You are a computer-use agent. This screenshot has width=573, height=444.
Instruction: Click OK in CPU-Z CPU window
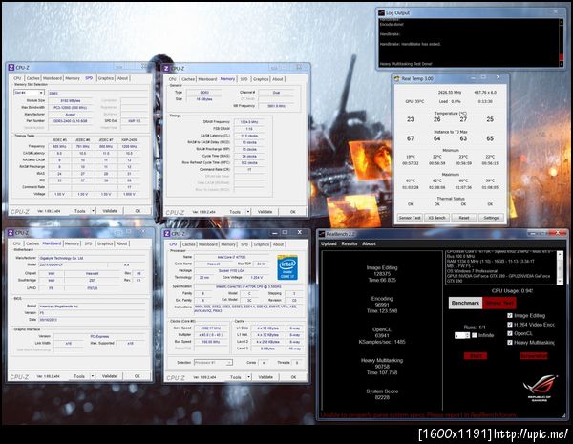point(293,377)
